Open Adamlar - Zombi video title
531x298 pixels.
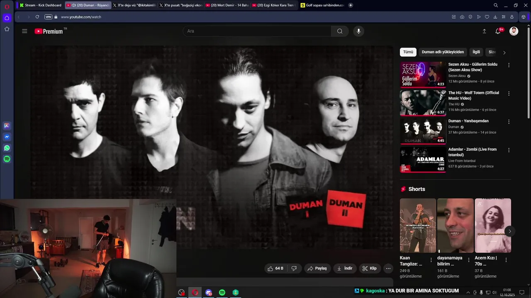point(473,152)
